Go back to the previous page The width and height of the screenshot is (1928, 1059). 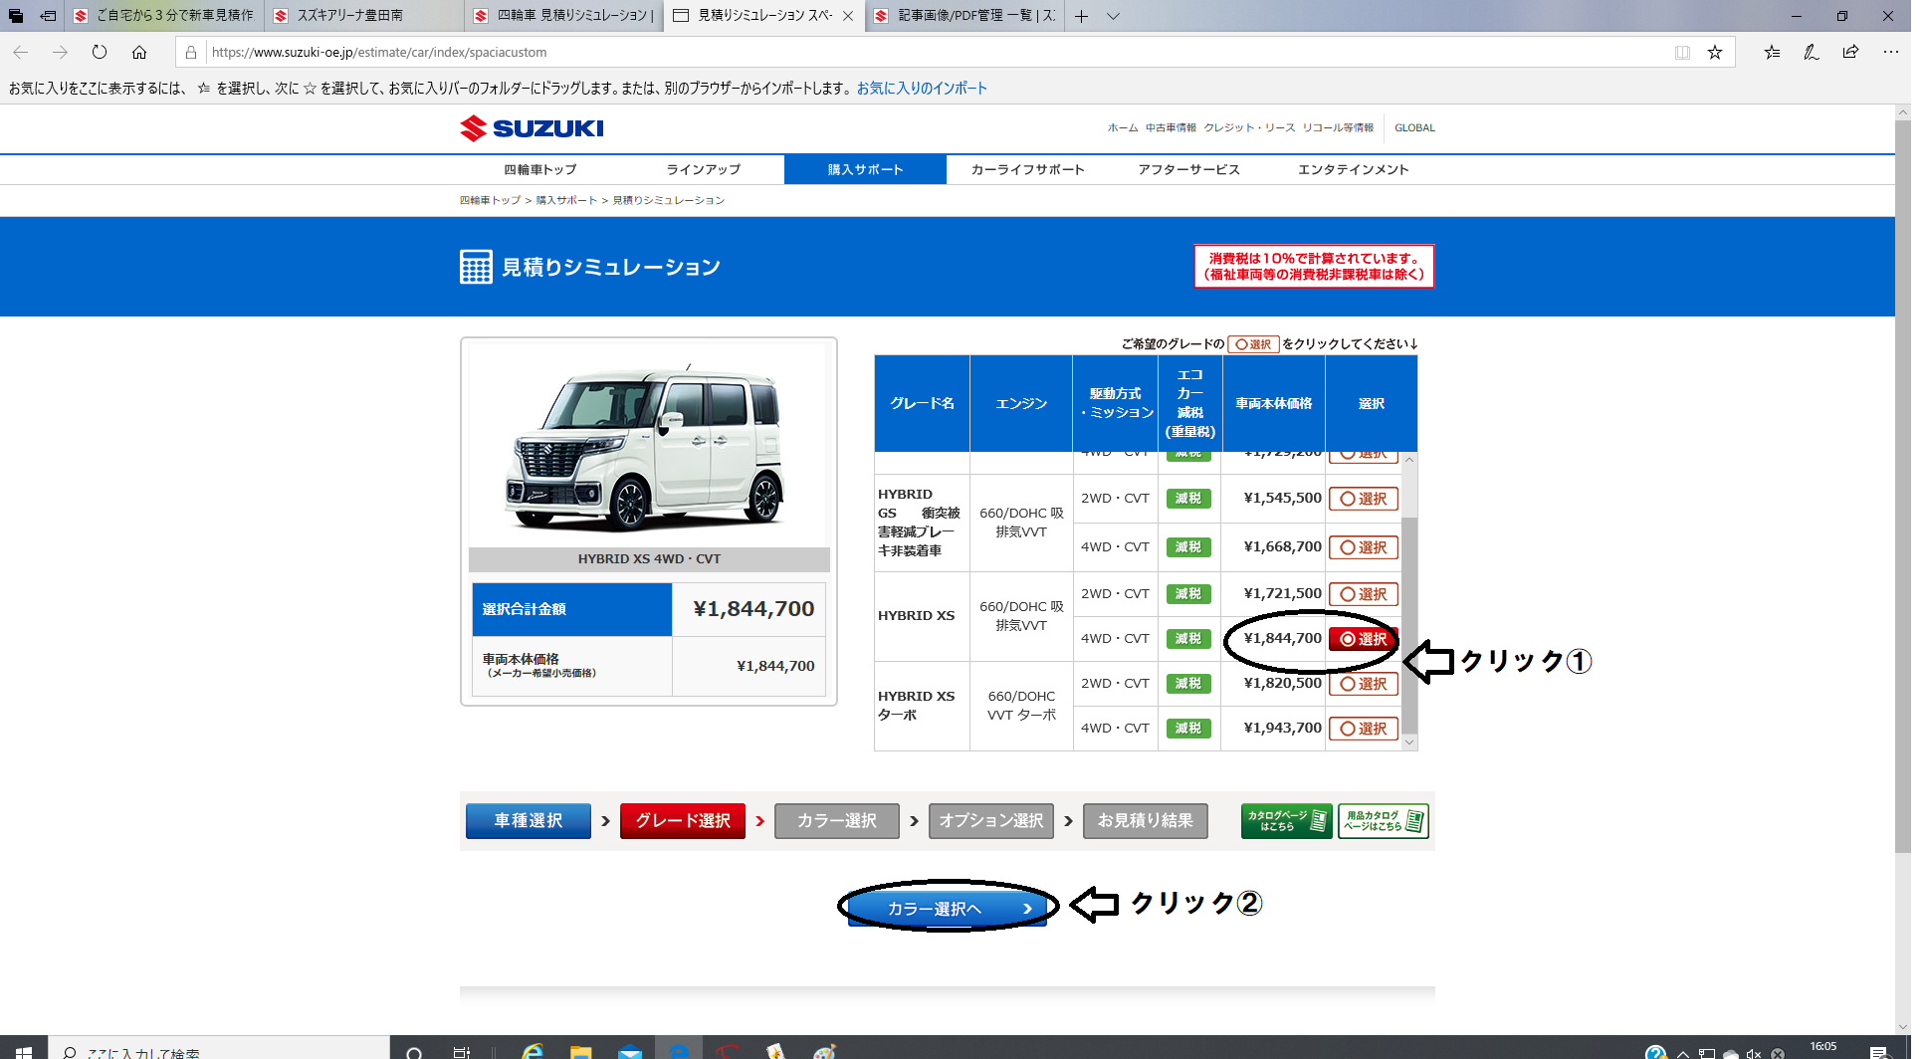(x=21, y=53)
